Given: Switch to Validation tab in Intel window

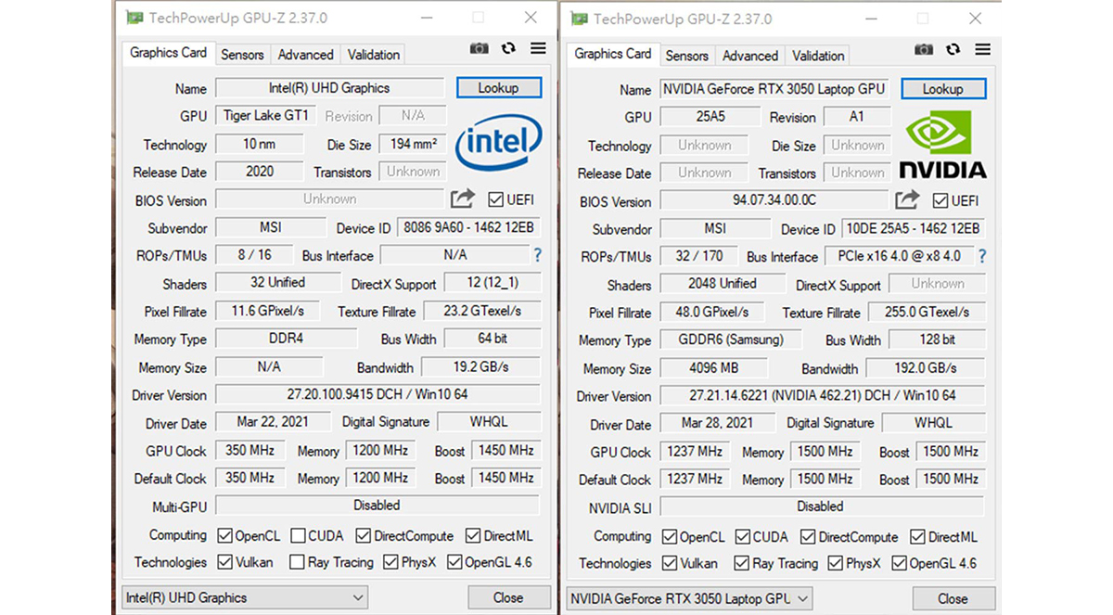Looking at the screenshot, I should pos(374,55).
